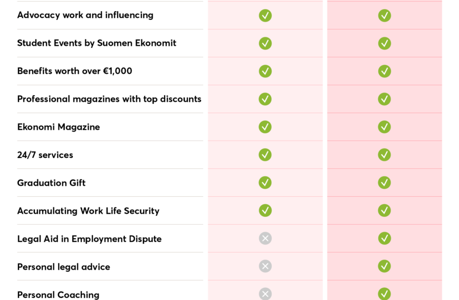This screenshot has width=459, height=300.
Task: Click the 24/7 services label
Action: click(45, 155)
